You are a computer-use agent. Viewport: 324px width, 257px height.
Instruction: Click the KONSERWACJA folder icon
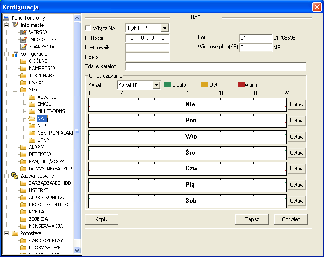tap(23, 226)
